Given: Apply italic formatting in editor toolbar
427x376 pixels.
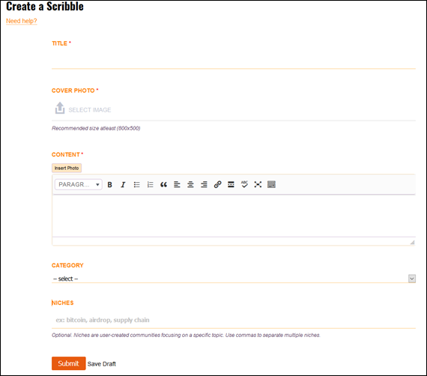Looking at the screenshot, I should (x=123, y=184).
